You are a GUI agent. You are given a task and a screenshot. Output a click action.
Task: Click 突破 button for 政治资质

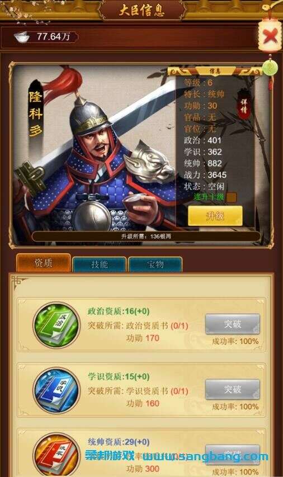233,324
